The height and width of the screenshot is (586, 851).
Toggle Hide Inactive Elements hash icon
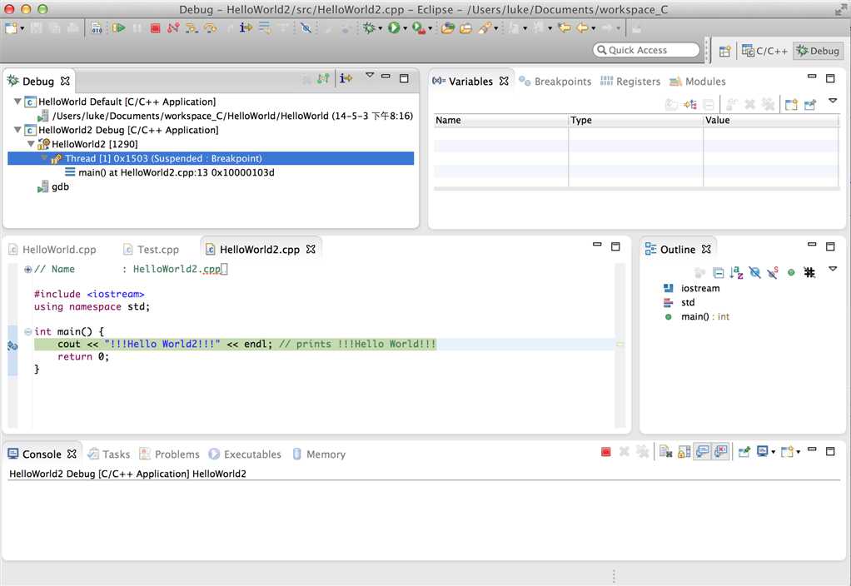(x=809, y=272)
